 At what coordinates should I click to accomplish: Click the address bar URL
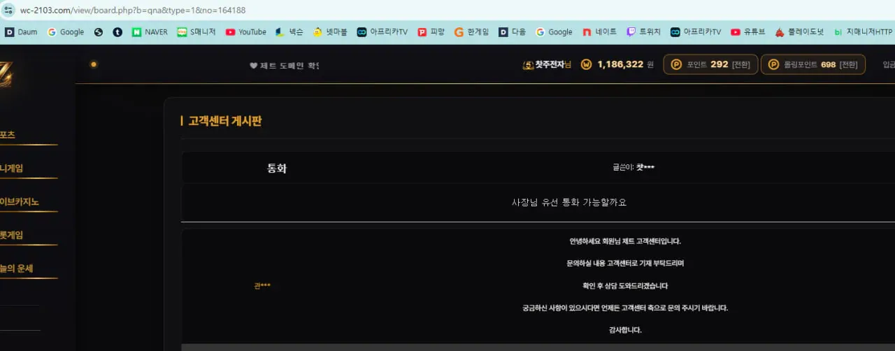[x=132, y=10]
